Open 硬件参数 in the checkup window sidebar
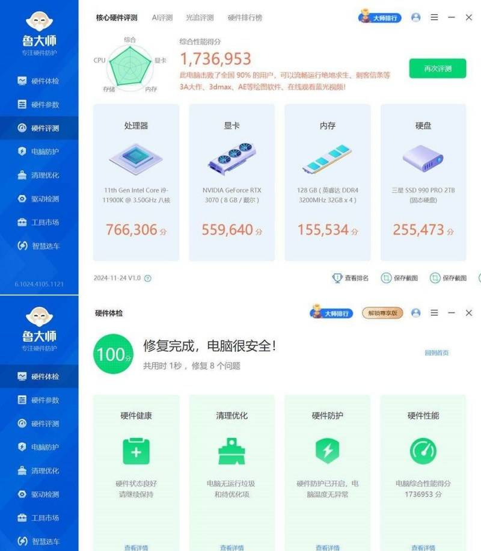Viewport: 481px width, 551px height. (38, 400)
